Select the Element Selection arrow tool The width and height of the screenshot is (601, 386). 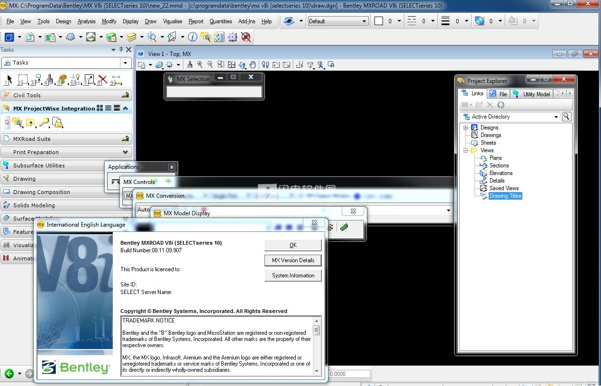[x=8, y=79]
